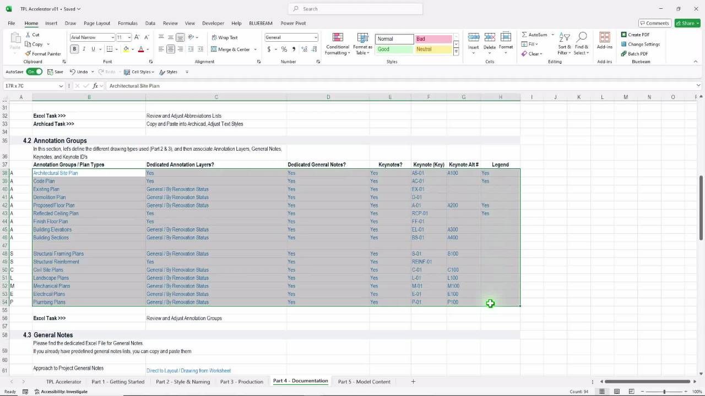705x396 pixels.
Task: Open the BLUEBEAM ribbon tab
Action: 261,23
